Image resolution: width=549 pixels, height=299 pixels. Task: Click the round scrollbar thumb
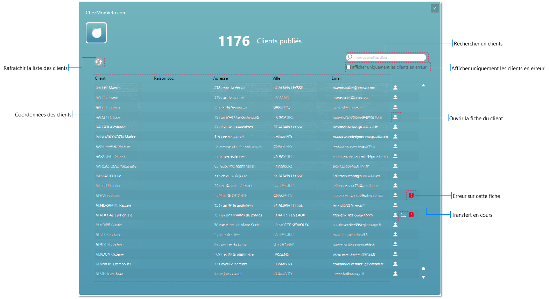(x=423, y=269)
